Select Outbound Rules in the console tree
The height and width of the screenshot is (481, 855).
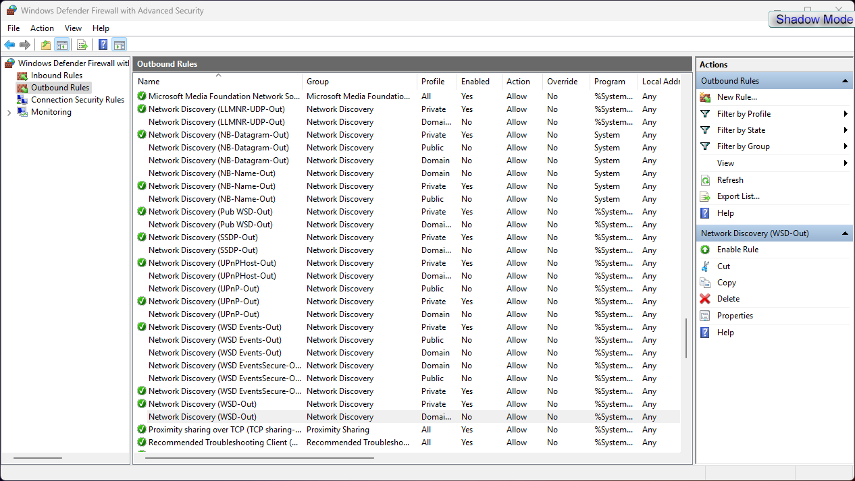(x=60, y=88)
